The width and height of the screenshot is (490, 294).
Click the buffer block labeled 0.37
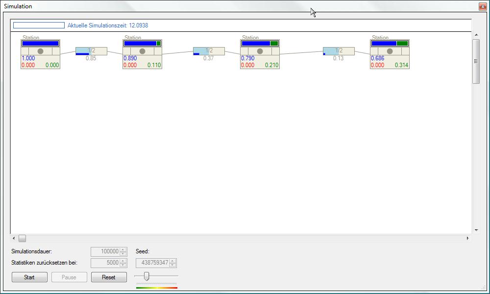pyautogui.click(x=209, y=51)
